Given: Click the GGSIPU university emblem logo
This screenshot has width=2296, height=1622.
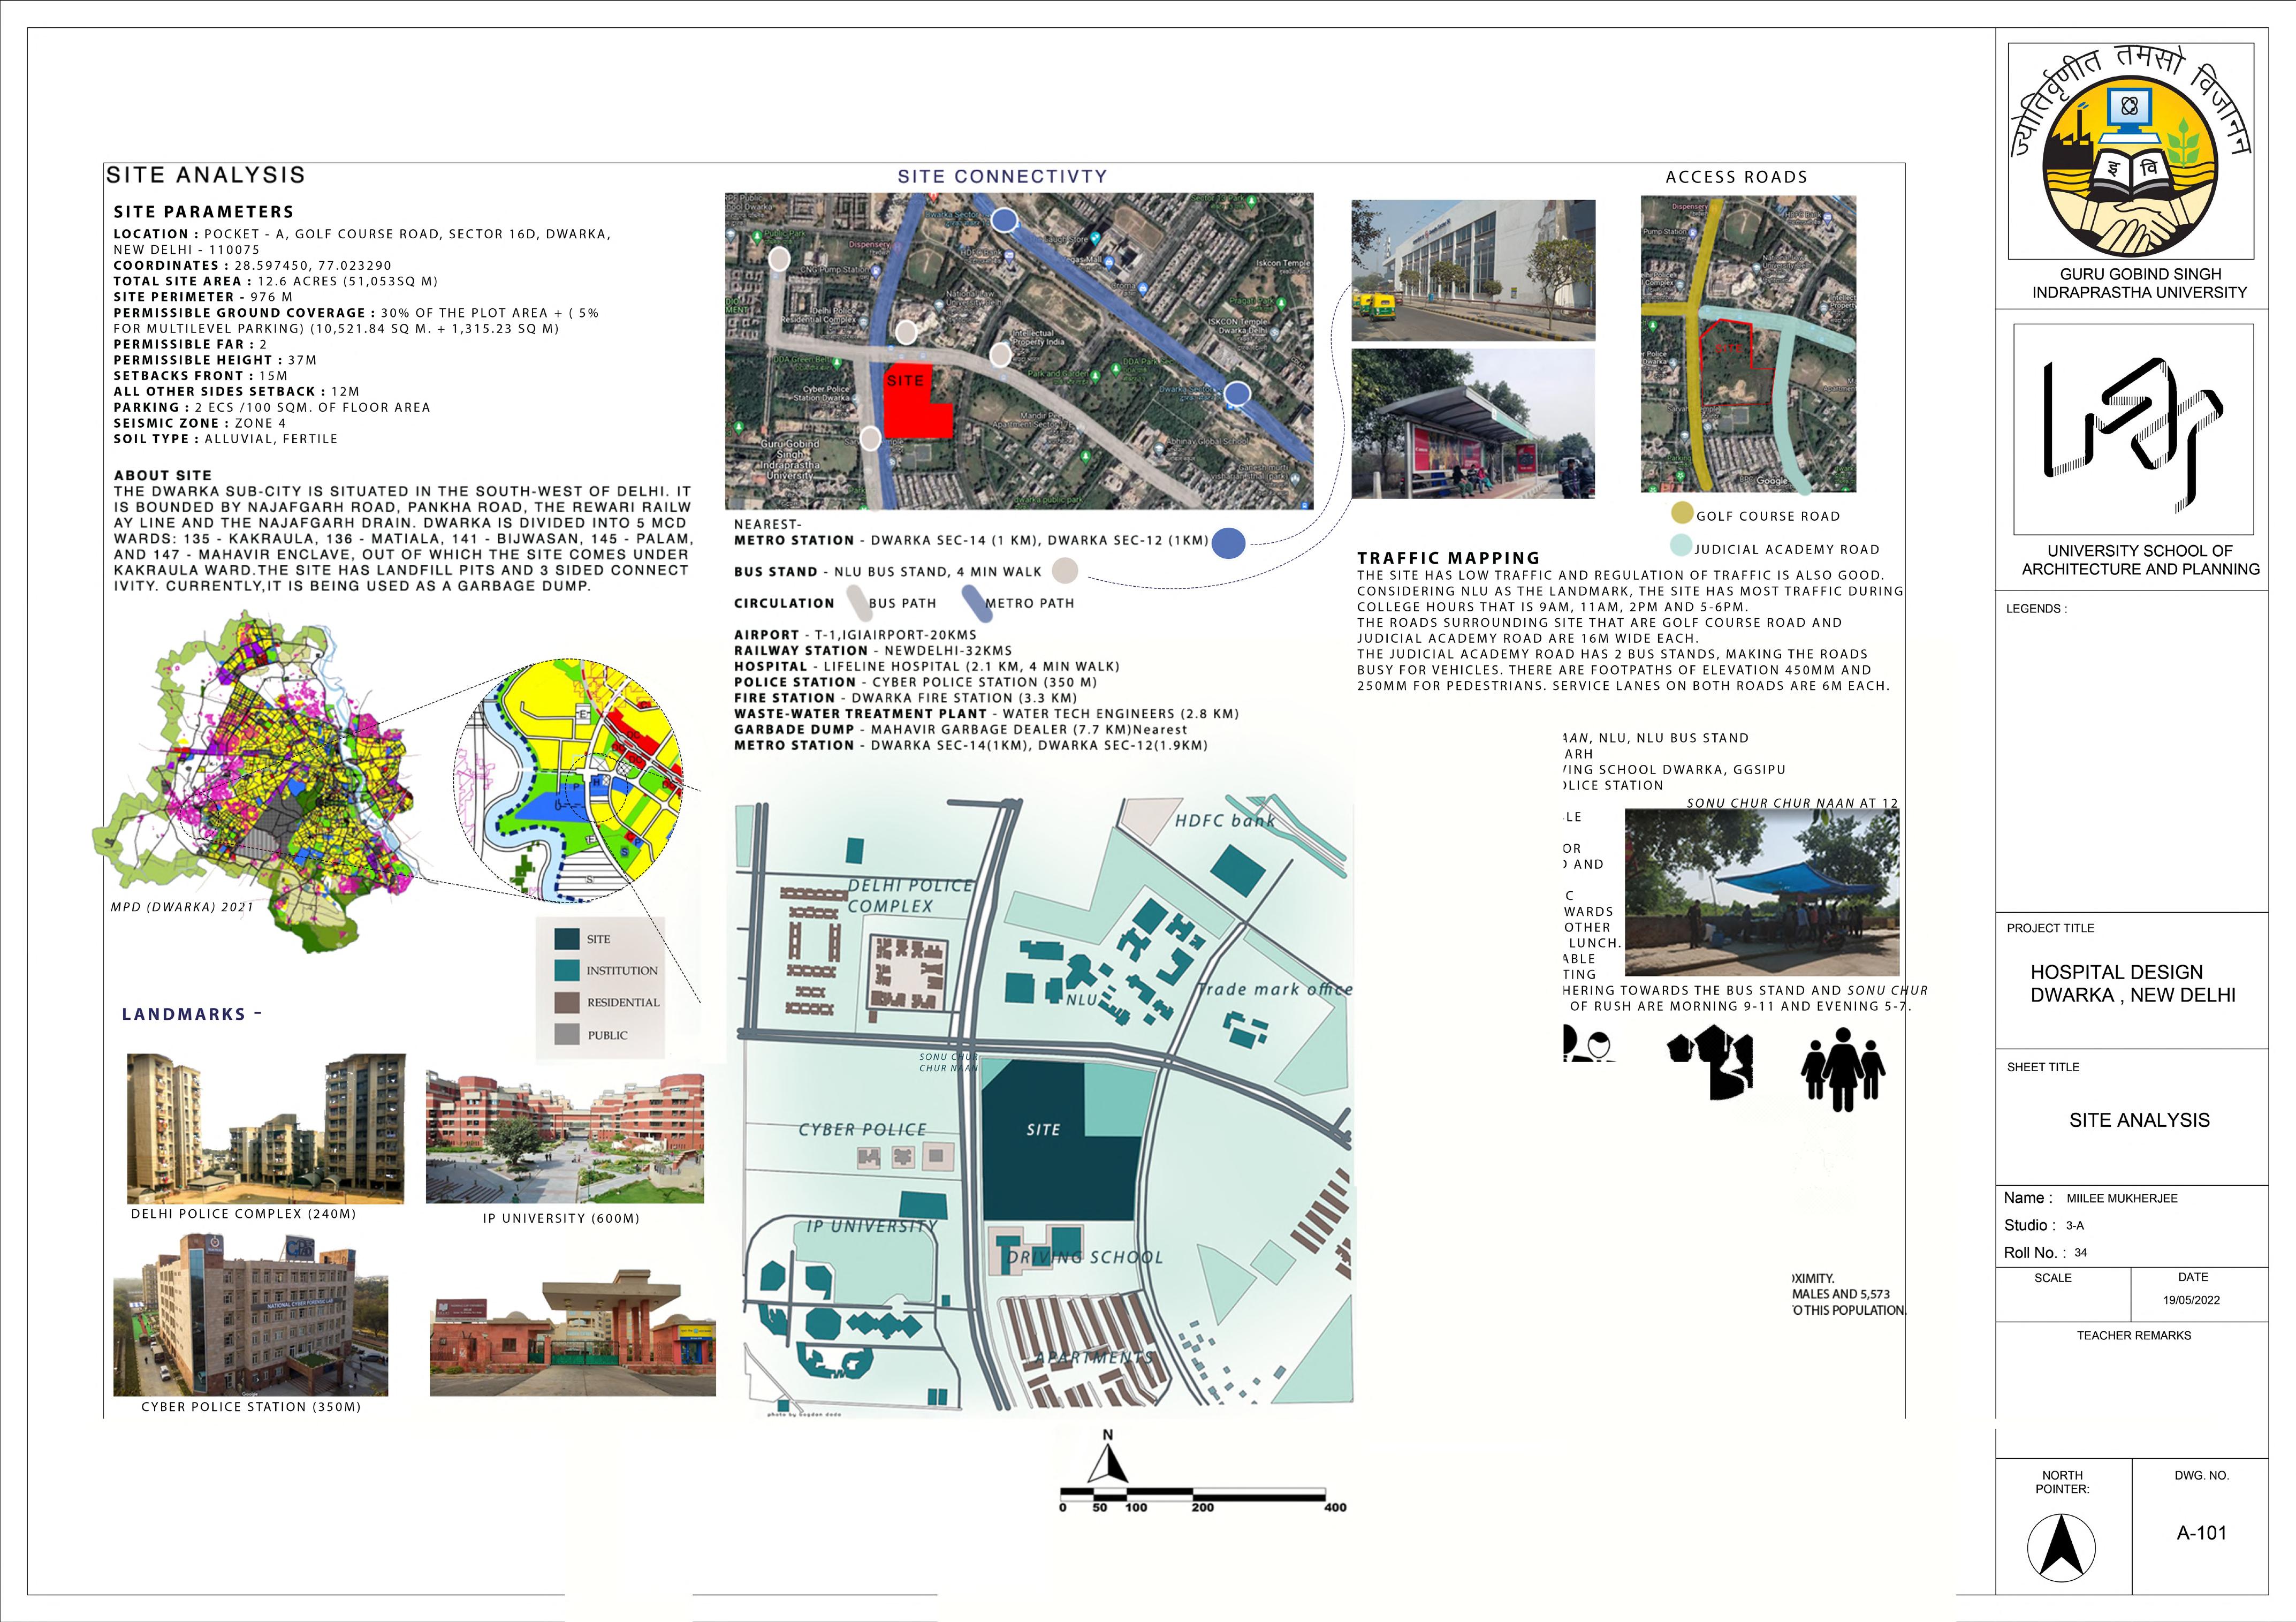Looking at the screenshot, I should point(2130,160).
